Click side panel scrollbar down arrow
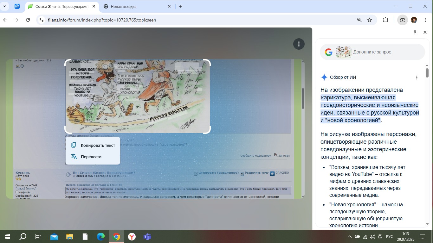This screenshot has width=433, height=243. coord(427,224)
